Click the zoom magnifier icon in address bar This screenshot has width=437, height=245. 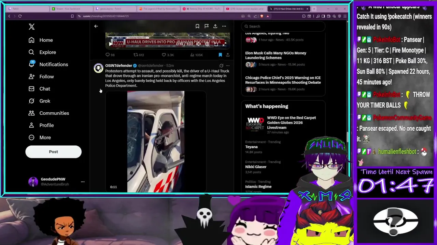[x=249, y=16]
